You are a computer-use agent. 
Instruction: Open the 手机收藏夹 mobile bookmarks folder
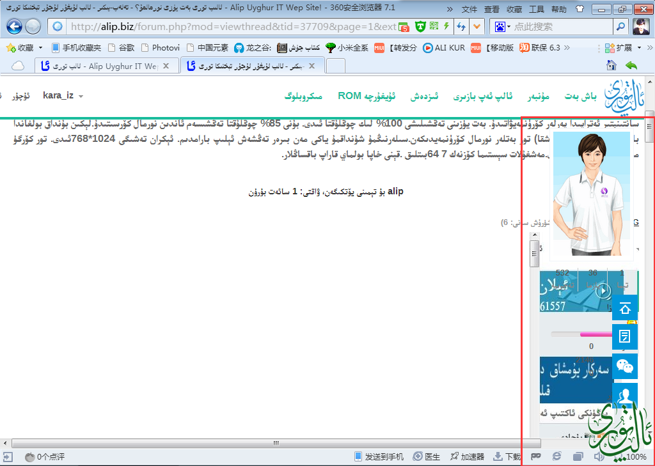click(77, 48)
